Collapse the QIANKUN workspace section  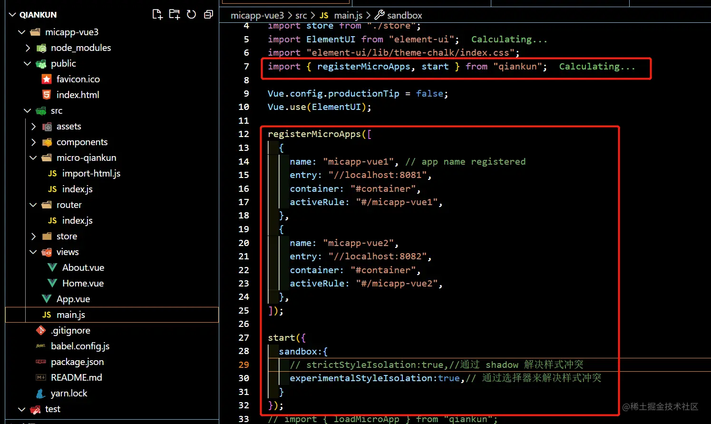click(12, 15)
